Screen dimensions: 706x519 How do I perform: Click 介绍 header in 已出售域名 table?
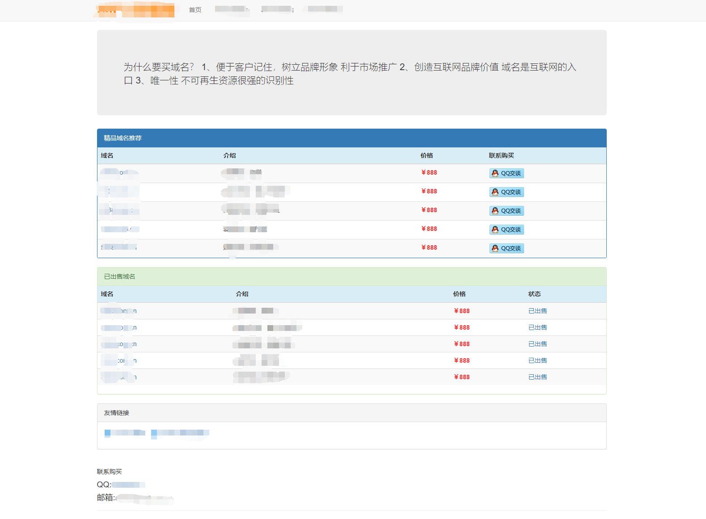click(x=242, y=294)
